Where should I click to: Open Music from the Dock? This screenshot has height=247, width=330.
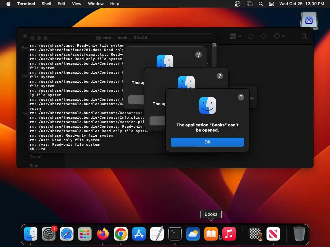229,234
